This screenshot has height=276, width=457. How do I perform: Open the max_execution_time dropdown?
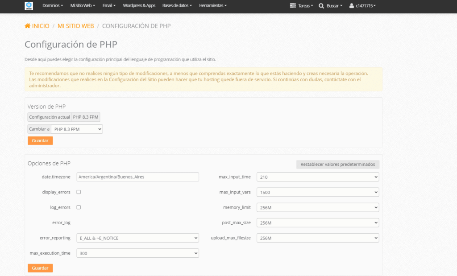click(137, 253)
